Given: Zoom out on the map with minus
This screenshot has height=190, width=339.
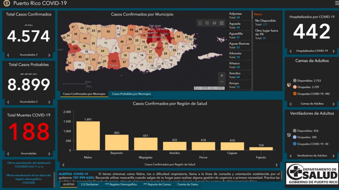Looking at the screenshot, I should pyautogui.click(x=222, y=82).
